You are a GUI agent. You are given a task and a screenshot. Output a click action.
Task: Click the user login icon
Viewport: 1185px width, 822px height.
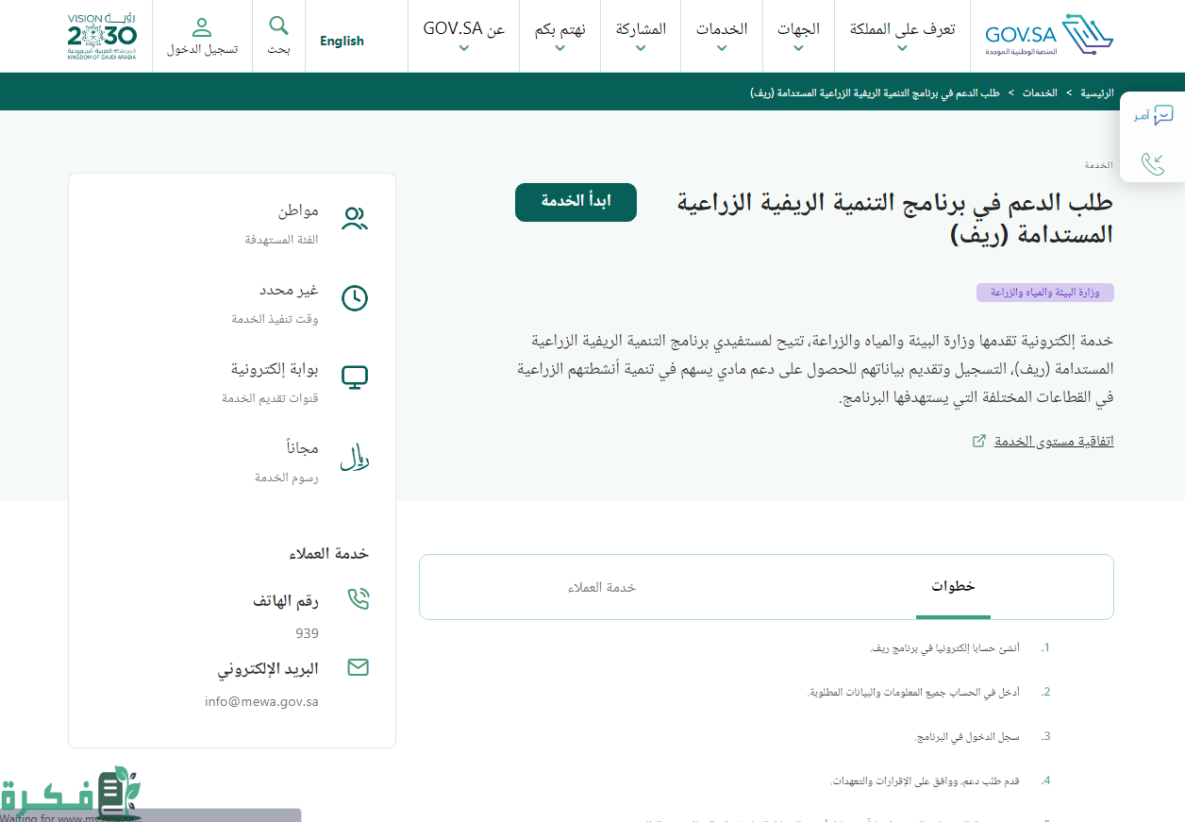(202, 27)
